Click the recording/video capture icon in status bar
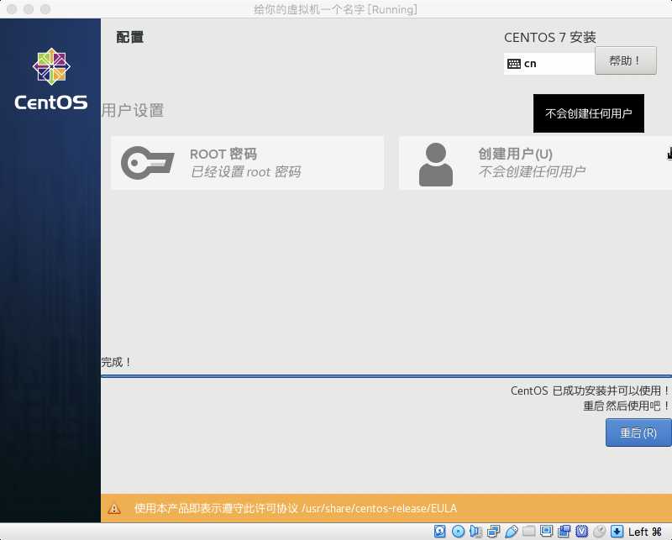The height and width of the screenshot is (540, 672). coord(564,532)
